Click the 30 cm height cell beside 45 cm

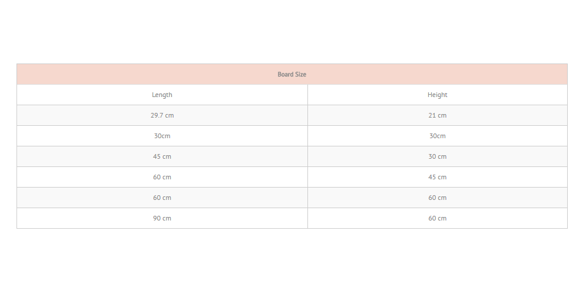point(437,156)
